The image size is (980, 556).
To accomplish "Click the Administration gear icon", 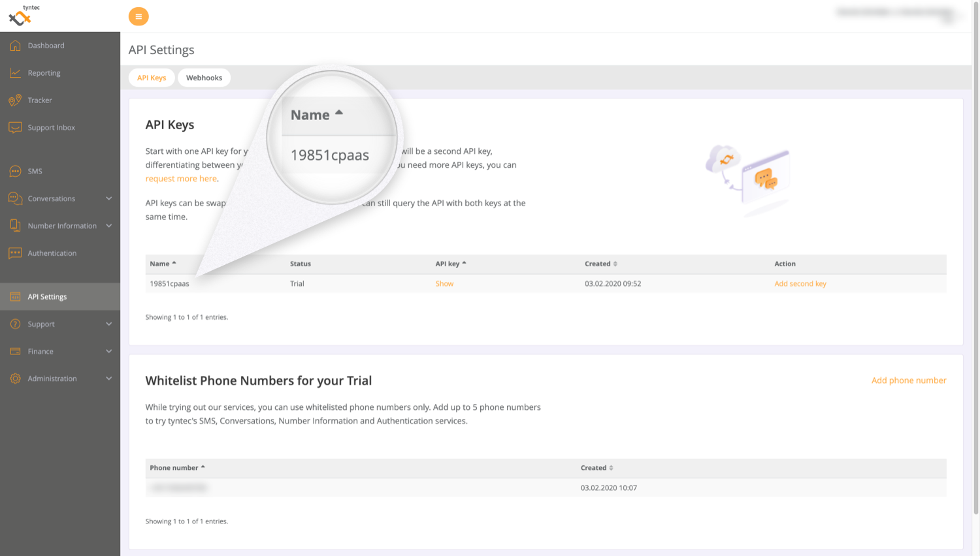I will [x=15, y=379].
